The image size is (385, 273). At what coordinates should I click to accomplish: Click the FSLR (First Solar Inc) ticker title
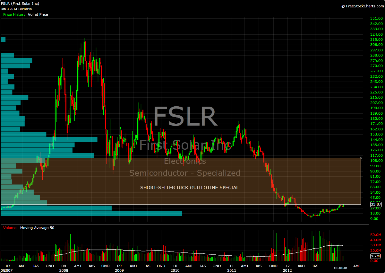click(x=20, y=3)
